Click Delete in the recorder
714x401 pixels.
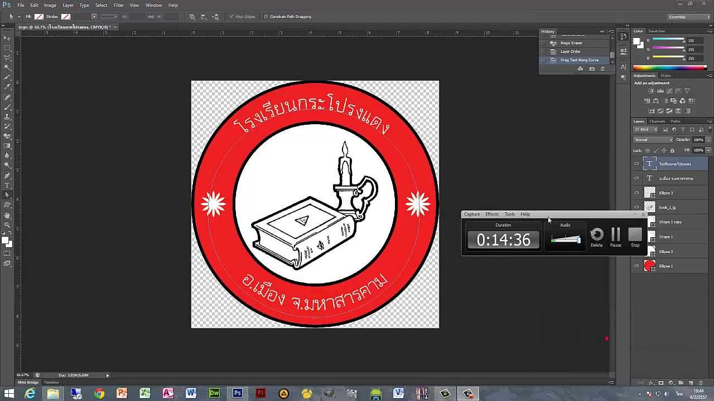(x=597, y=238)
